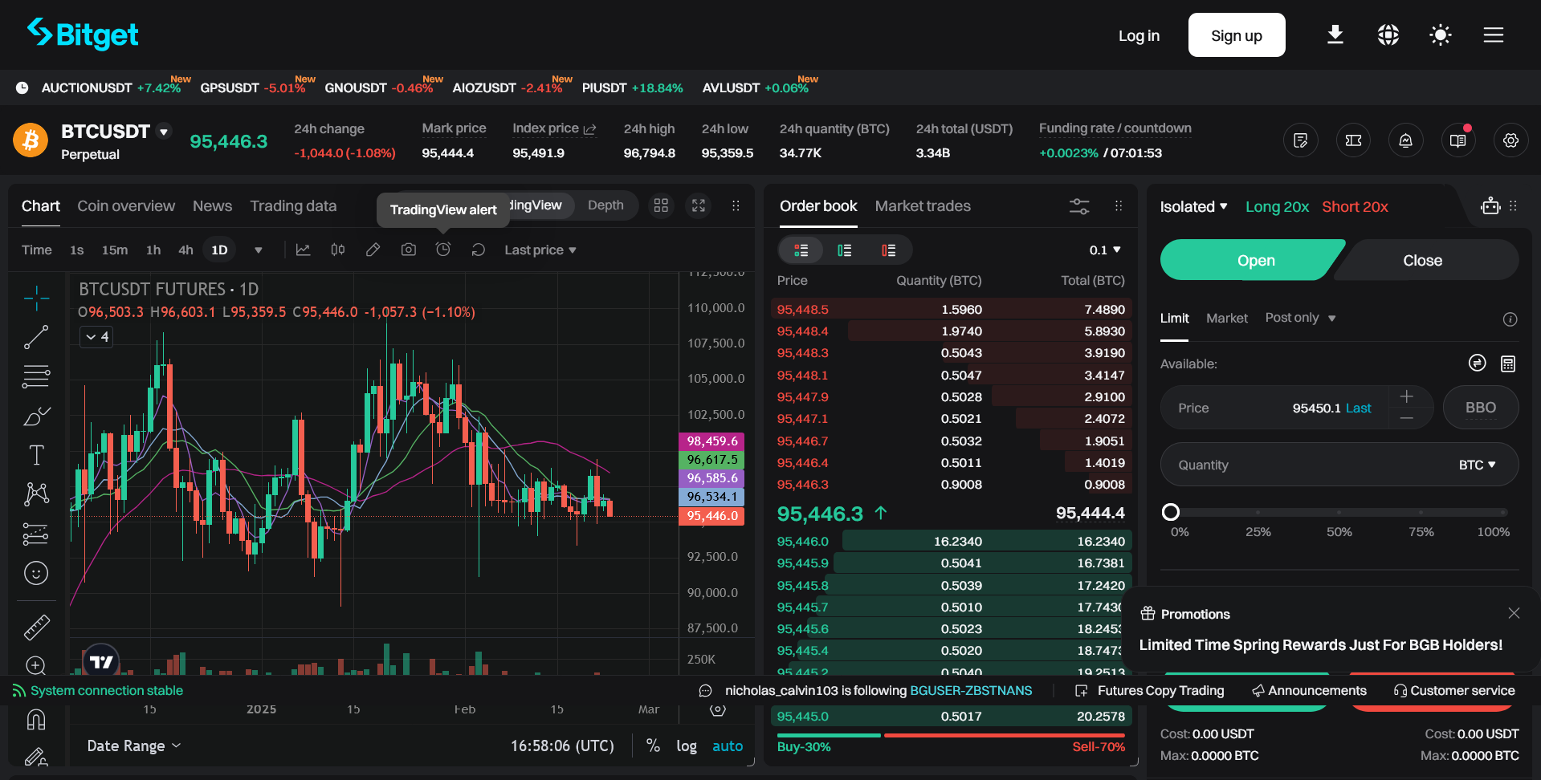Open Customer service link
Viewport: 1541px width, 780px height.
point(1454,690)
